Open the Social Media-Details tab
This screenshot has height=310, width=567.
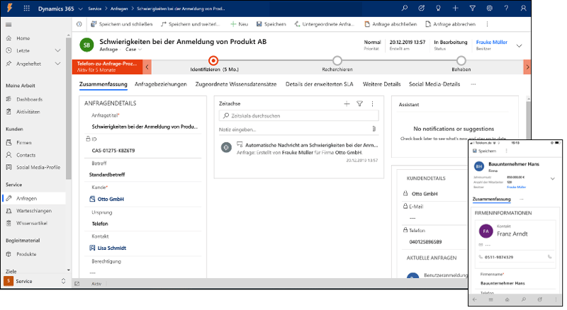(x=434, y=84)
